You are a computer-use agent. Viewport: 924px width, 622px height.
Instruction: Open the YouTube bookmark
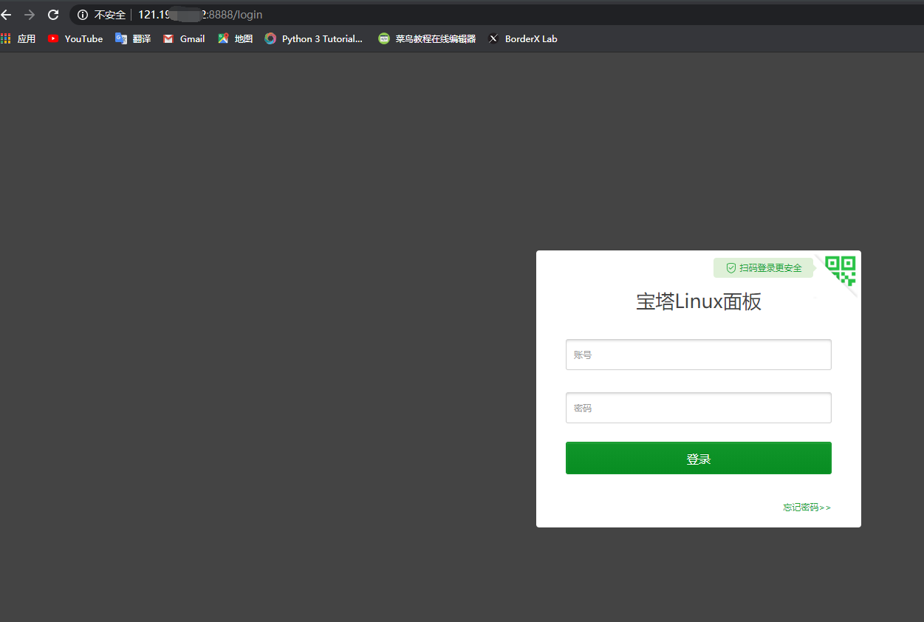click(x=75, y=38)
